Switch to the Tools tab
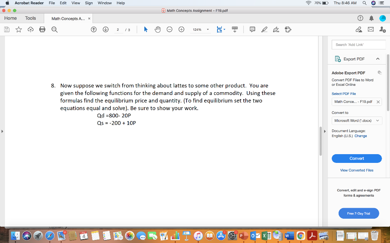Viewport: 390px width, 243px height. [x=30, y=18]
